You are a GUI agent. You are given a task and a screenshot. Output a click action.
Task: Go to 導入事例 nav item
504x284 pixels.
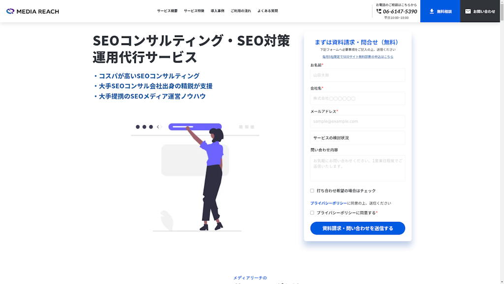217,11
